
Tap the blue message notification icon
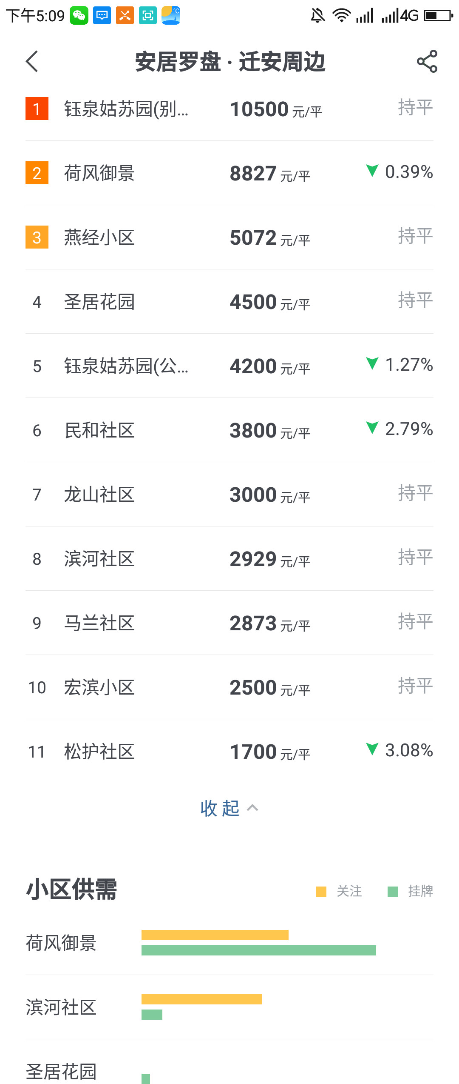pyautogui.click(x=102, y=16)
